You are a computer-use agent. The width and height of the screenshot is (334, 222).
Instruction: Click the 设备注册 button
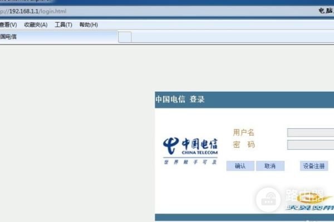tap(314, 166)
